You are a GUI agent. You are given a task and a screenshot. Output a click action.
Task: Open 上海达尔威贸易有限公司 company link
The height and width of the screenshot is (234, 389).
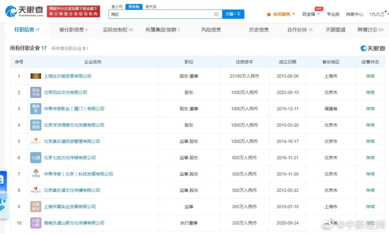67,76
